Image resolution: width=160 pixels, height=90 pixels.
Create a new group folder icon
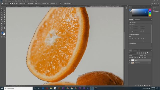[x=145, y=85]
